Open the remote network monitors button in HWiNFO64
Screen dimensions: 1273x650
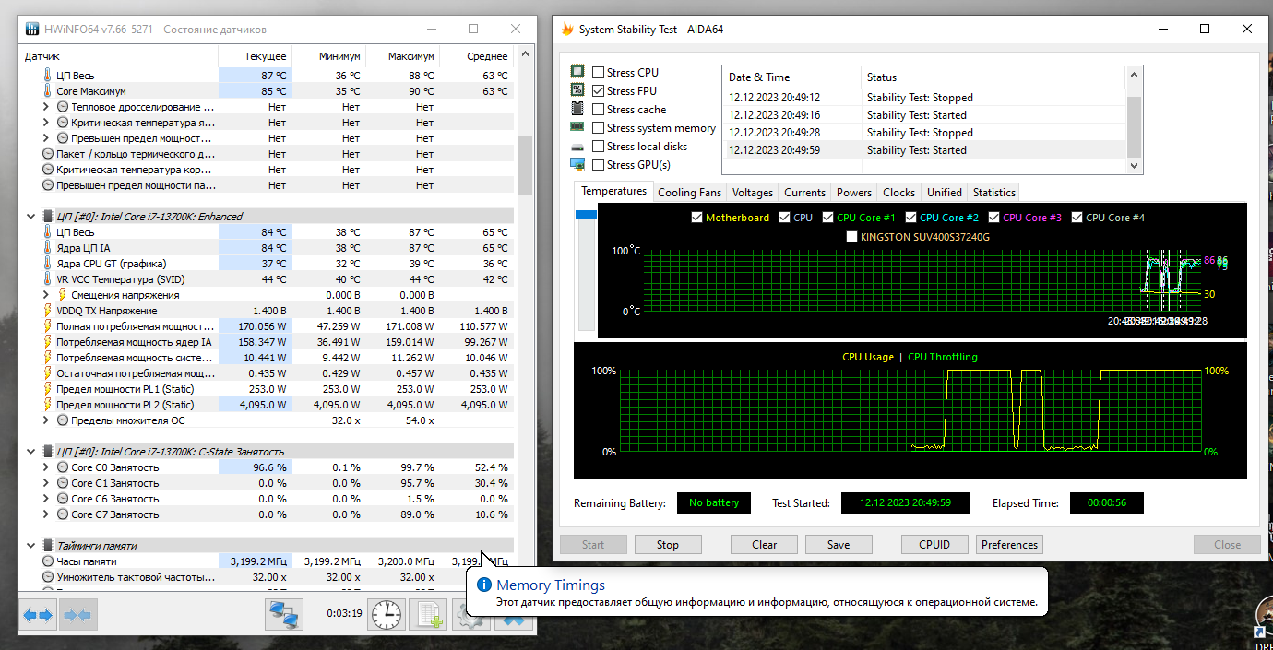point(284,614)
